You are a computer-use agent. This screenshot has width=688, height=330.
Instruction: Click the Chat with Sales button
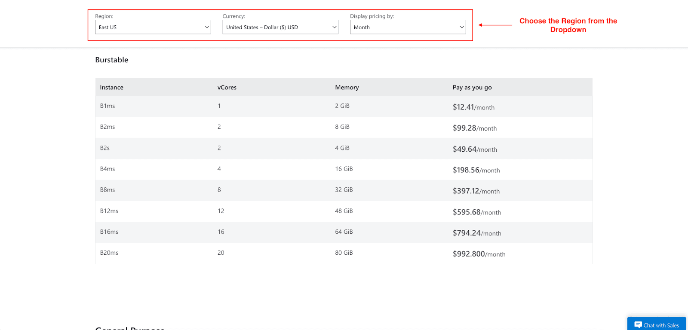pos(657,324)
